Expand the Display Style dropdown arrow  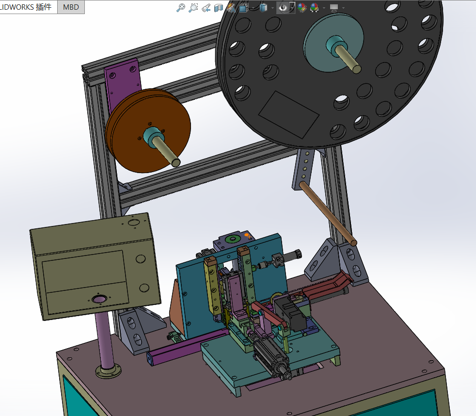tap(272, 8)
